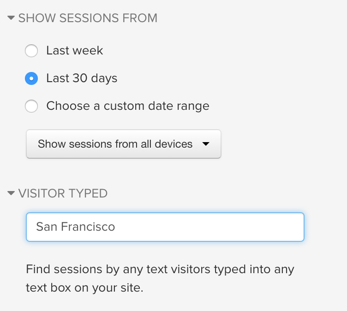Image resolution: width=347 pixels, height=311 pixels.
Task: Click the "Choose a custom date range" label
Action: (x=128, y=106)
